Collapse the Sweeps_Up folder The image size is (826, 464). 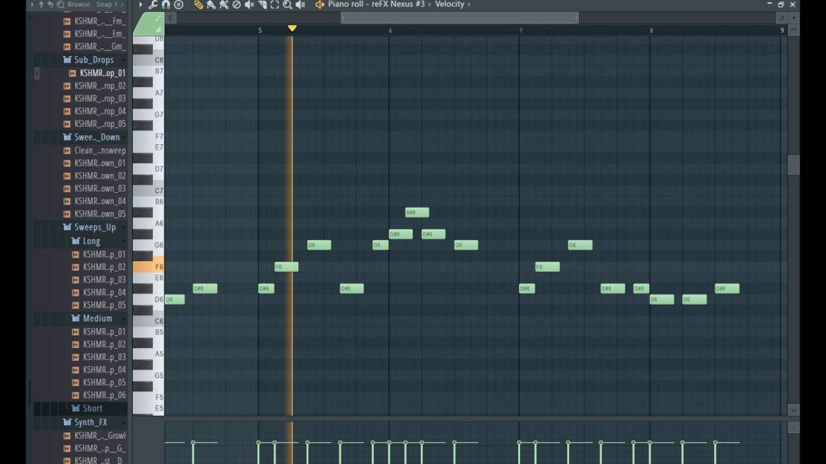pyautogui.click(x=95, y=227)
